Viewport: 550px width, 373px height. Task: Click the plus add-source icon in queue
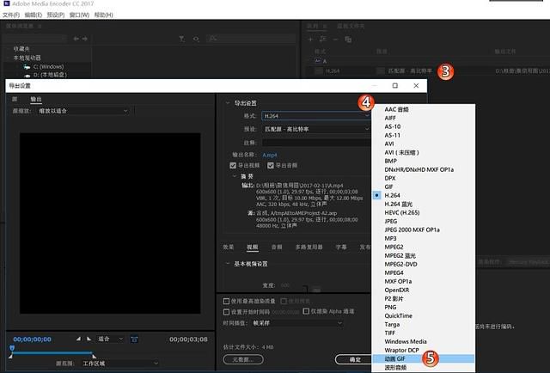(310, 40)
